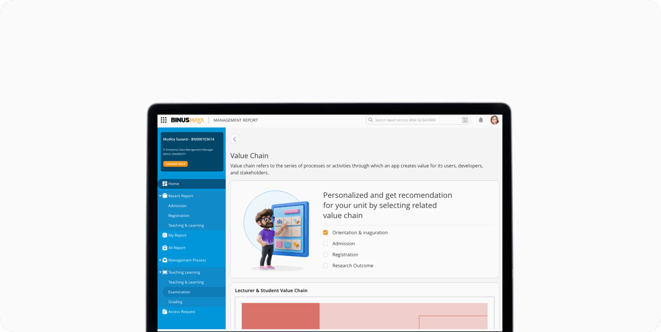
Task: Click the Home dashboard icon
Action: click(165, 184)
